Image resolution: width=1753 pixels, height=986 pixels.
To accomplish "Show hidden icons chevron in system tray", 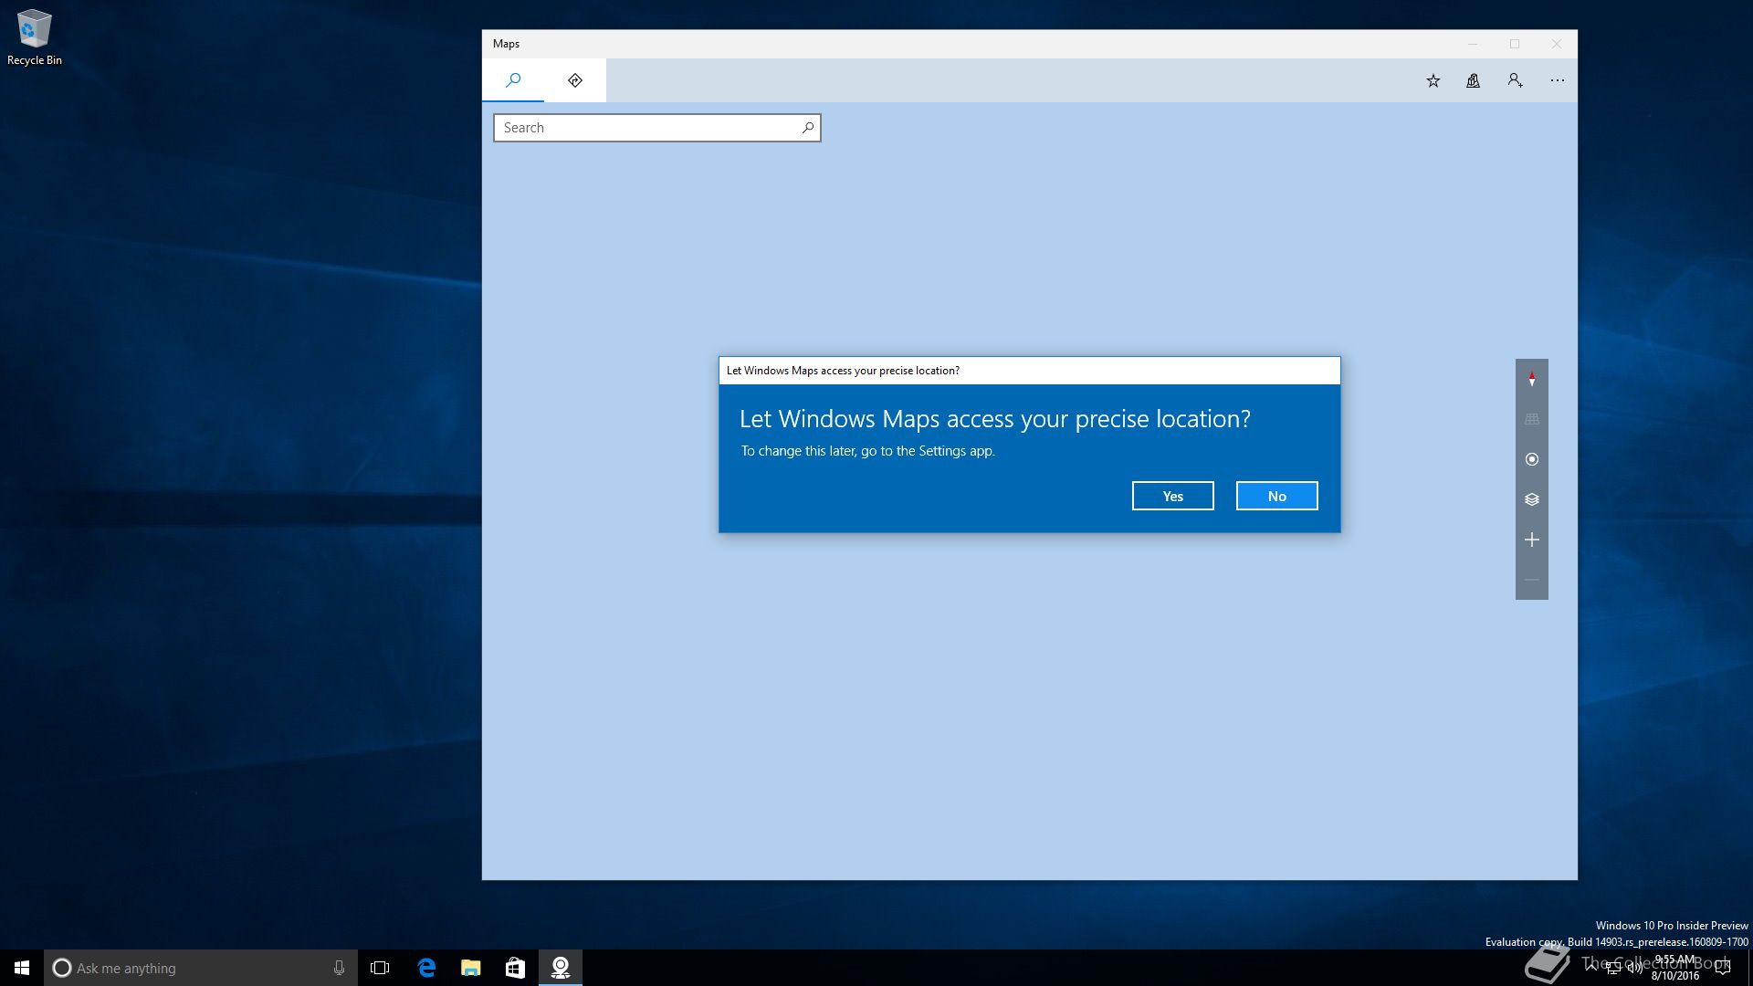I will click(1591, 967).
